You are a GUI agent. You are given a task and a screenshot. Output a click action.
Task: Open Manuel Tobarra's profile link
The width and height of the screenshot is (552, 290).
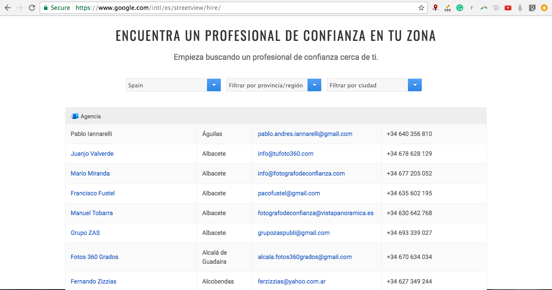[x=92, y=213]
